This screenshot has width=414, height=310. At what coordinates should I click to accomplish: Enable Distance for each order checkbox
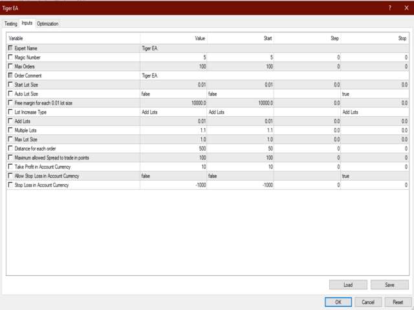click(x=10, y=148)
